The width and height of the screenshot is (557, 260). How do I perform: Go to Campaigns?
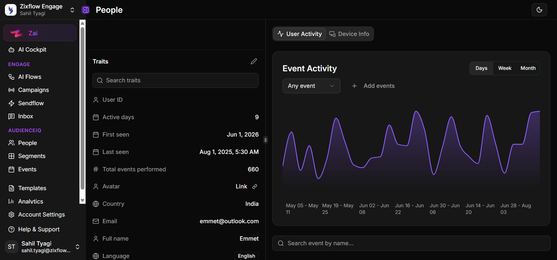(33, 90)
